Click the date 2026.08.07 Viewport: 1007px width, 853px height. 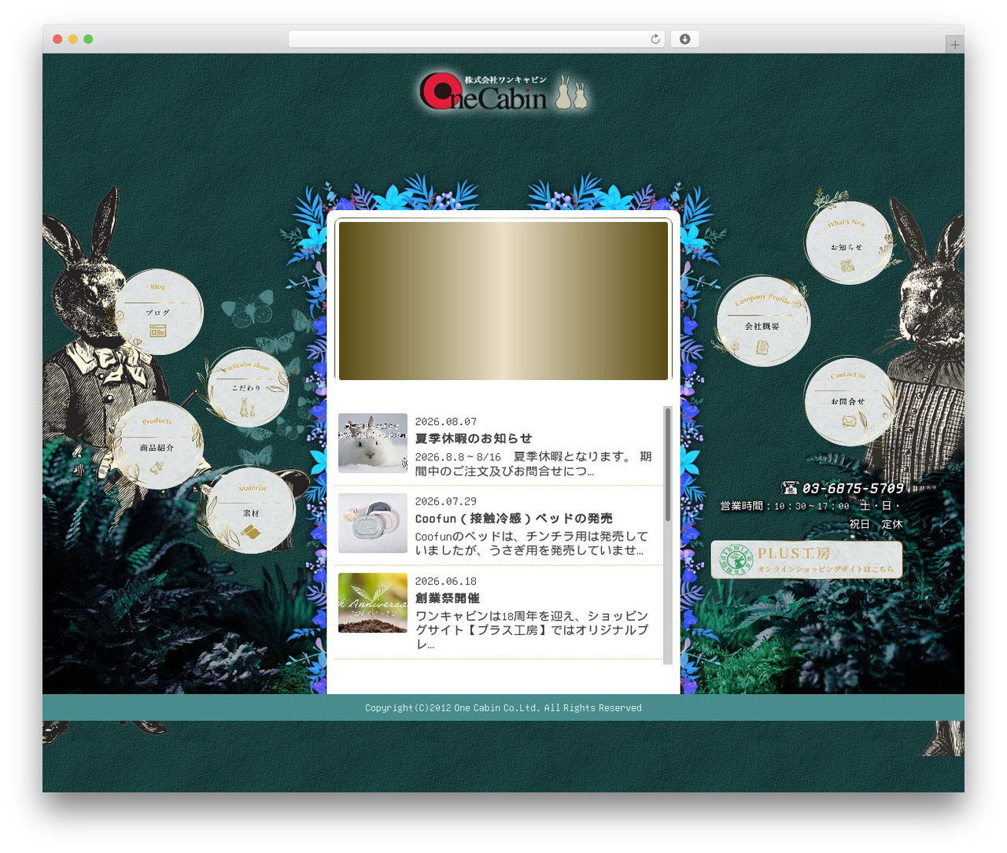tap(446, 422)
